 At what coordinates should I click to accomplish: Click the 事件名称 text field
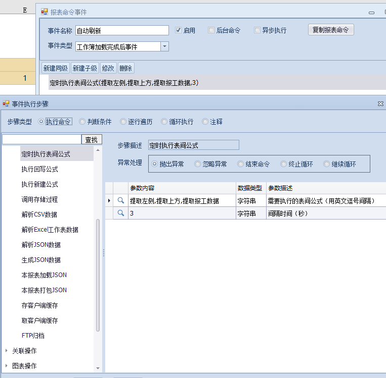(122, 30)
